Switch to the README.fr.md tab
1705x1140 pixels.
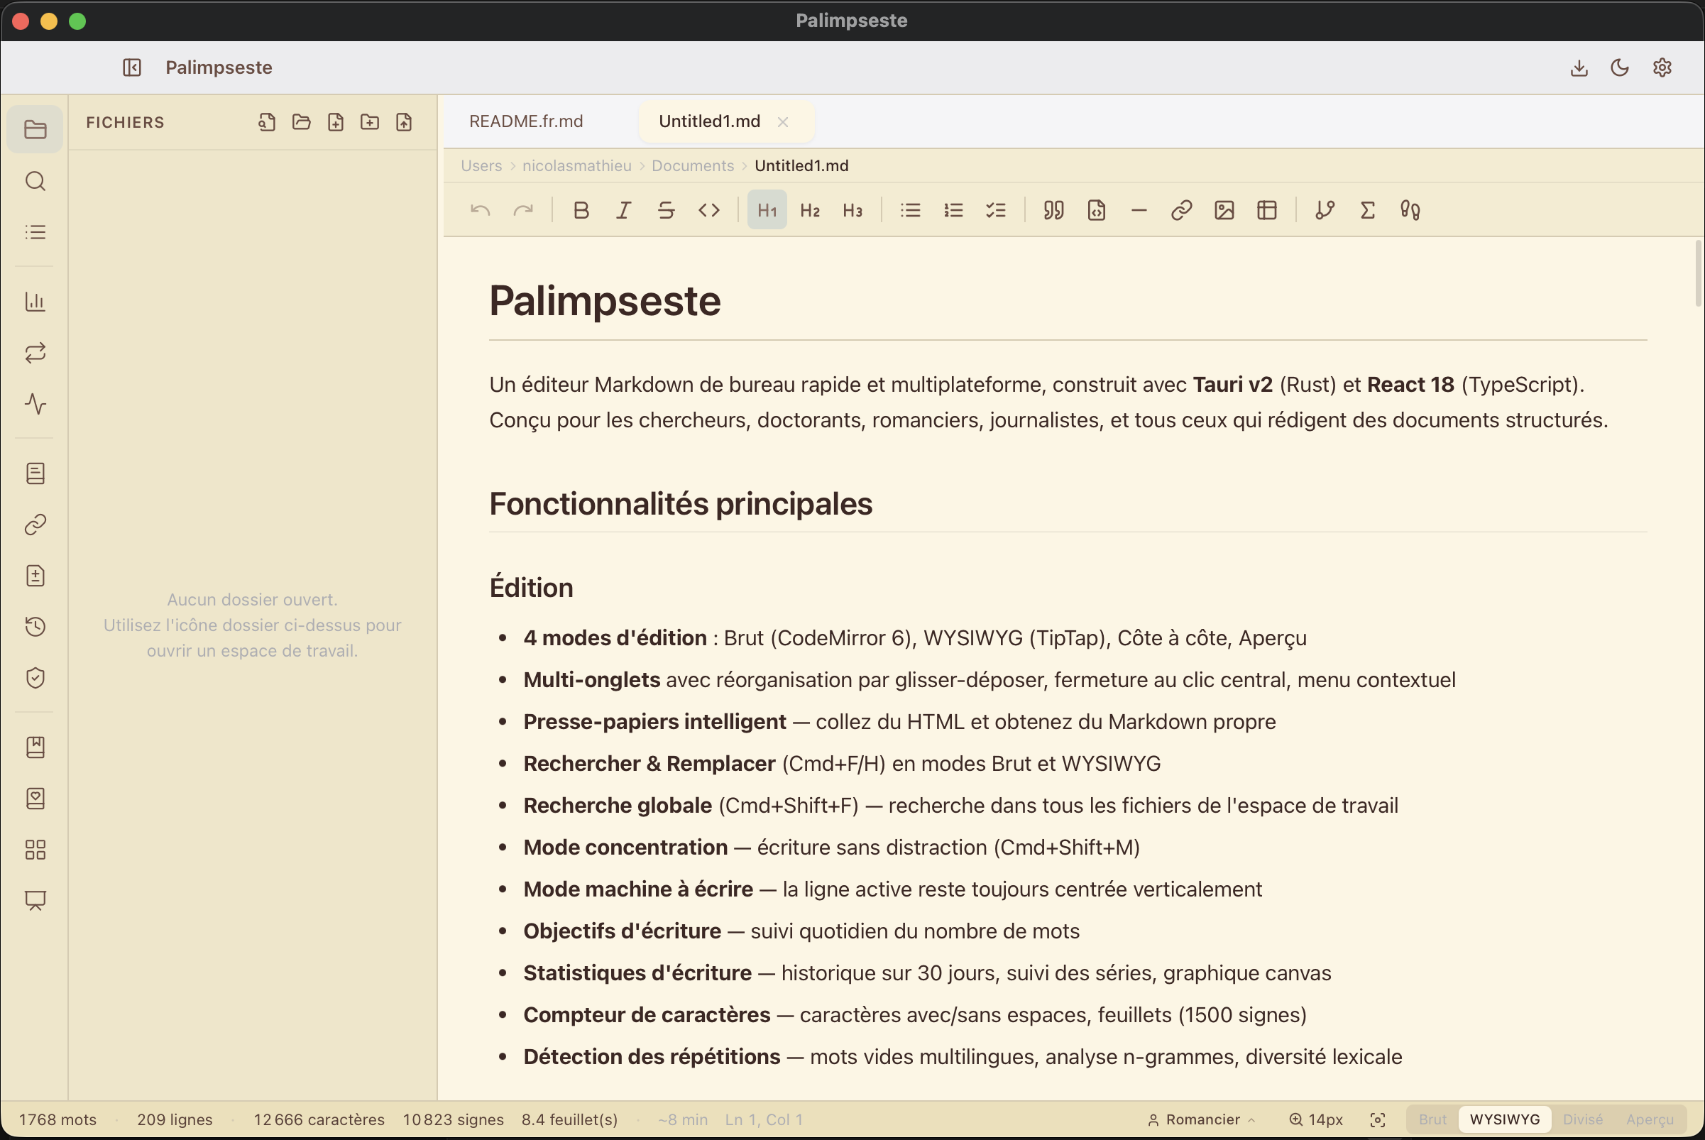tap(526, 121)
